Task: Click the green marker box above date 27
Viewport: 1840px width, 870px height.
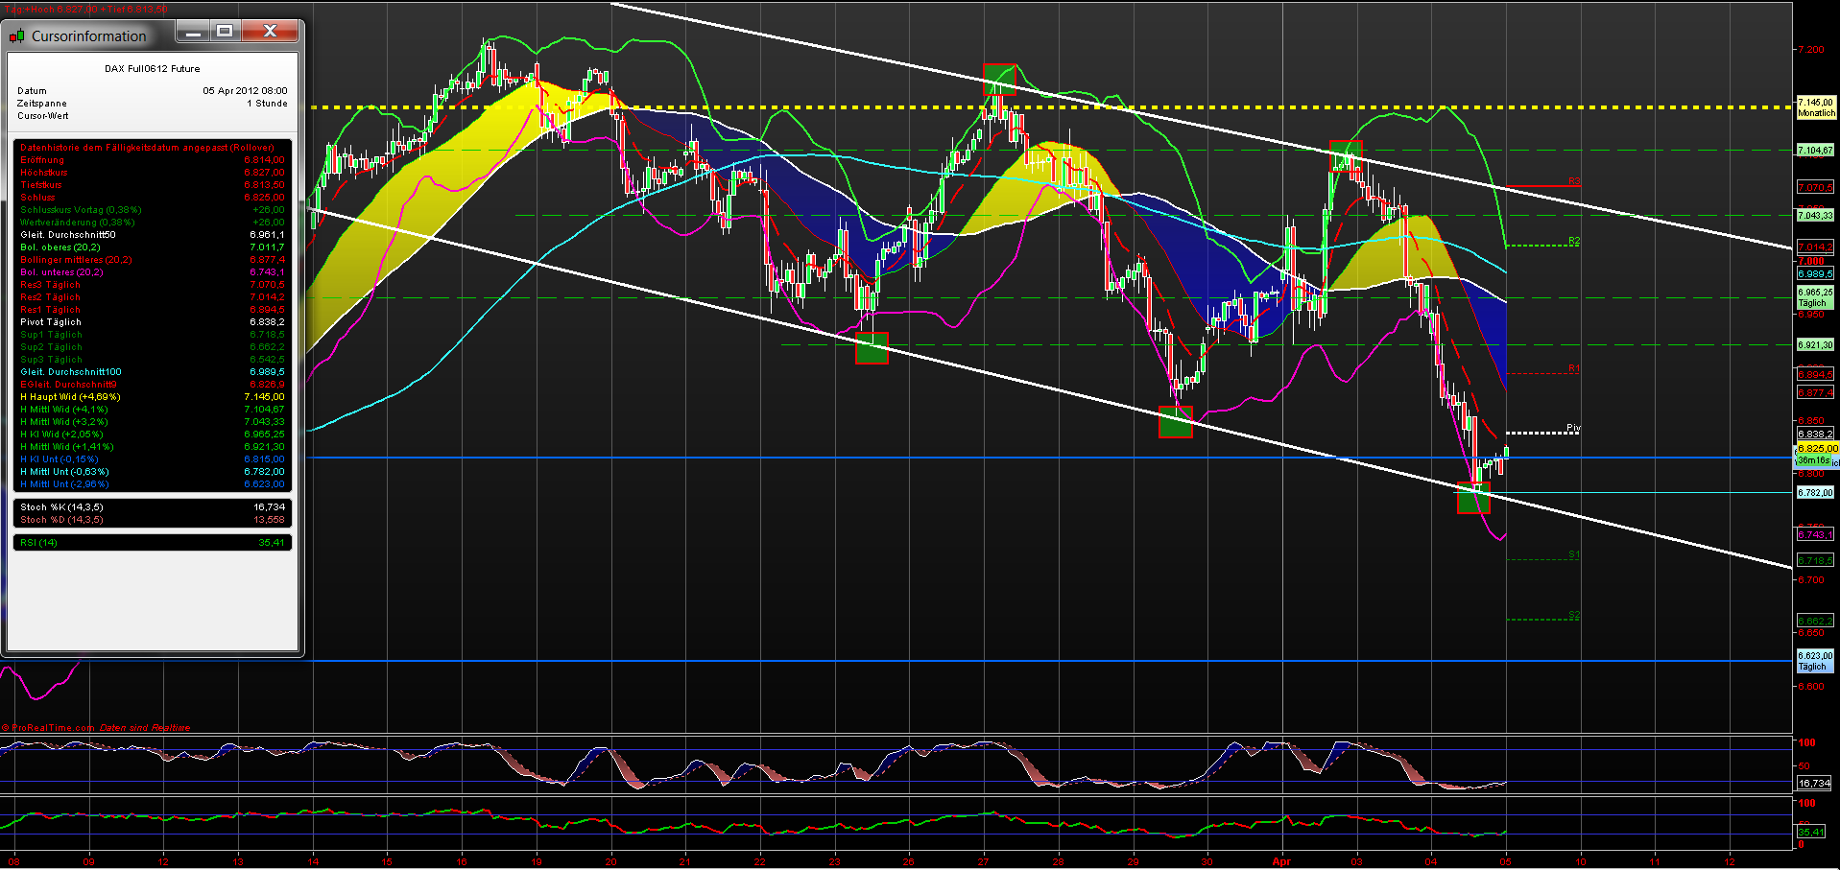Action: coord(999,79)
